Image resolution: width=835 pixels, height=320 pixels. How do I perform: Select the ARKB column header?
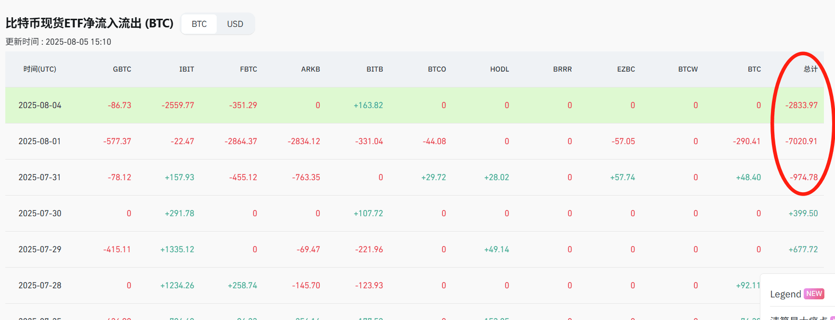click(x=311, y=69)
